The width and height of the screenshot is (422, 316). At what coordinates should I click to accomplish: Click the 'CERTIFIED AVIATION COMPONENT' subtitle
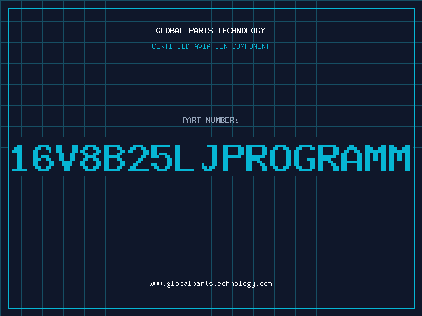[210, 46]
